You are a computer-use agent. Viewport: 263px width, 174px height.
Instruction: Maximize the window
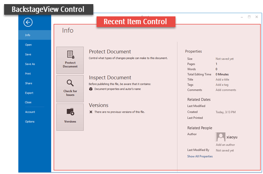pos(249,17)
